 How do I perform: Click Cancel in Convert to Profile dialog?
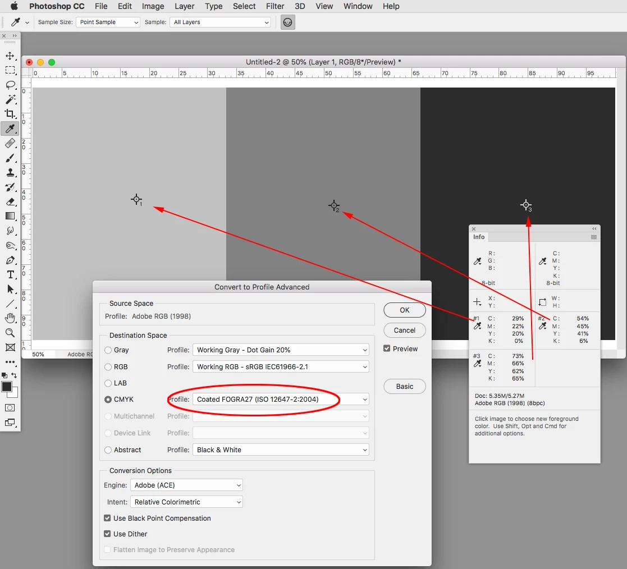(x=405, y=331)
